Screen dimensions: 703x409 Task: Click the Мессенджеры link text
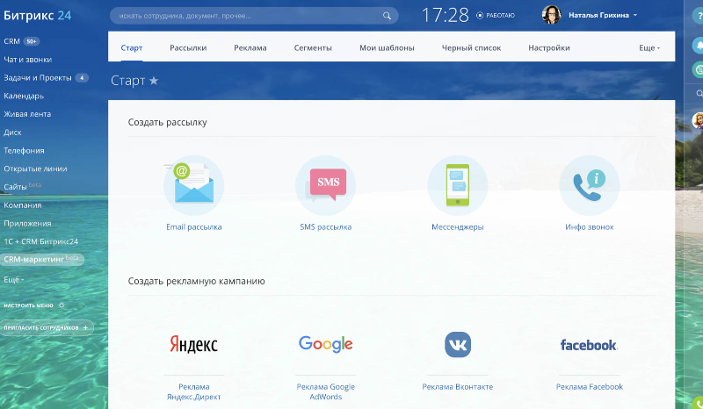(457, 227)
